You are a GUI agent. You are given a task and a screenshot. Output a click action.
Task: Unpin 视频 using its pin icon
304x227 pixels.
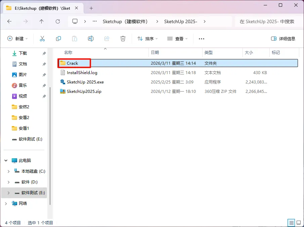pyautogui.click(x=44, y=96)
